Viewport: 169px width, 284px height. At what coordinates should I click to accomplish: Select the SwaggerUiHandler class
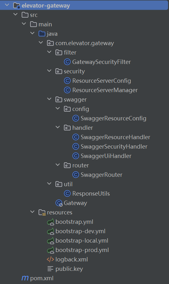point(106,156)
